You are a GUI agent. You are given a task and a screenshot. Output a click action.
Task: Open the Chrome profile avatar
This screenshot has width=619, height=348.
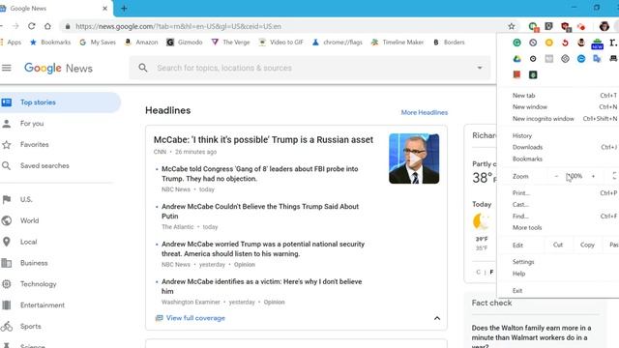[604, 26]
